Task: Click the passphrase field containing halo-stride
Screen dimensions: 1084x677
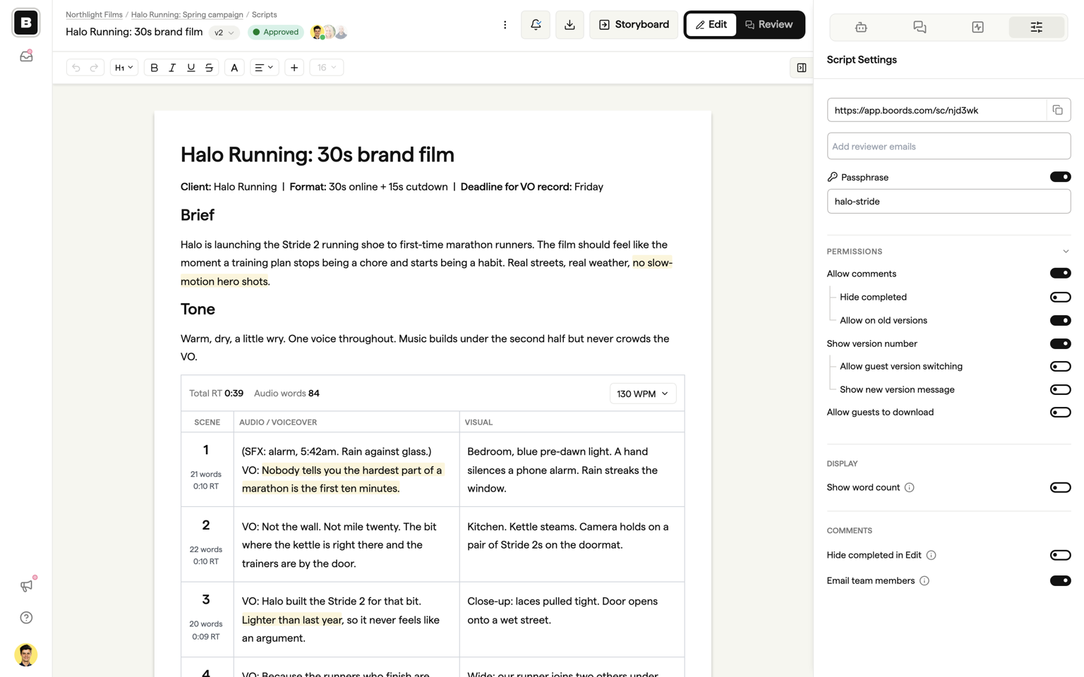Action: pos(948,202)
